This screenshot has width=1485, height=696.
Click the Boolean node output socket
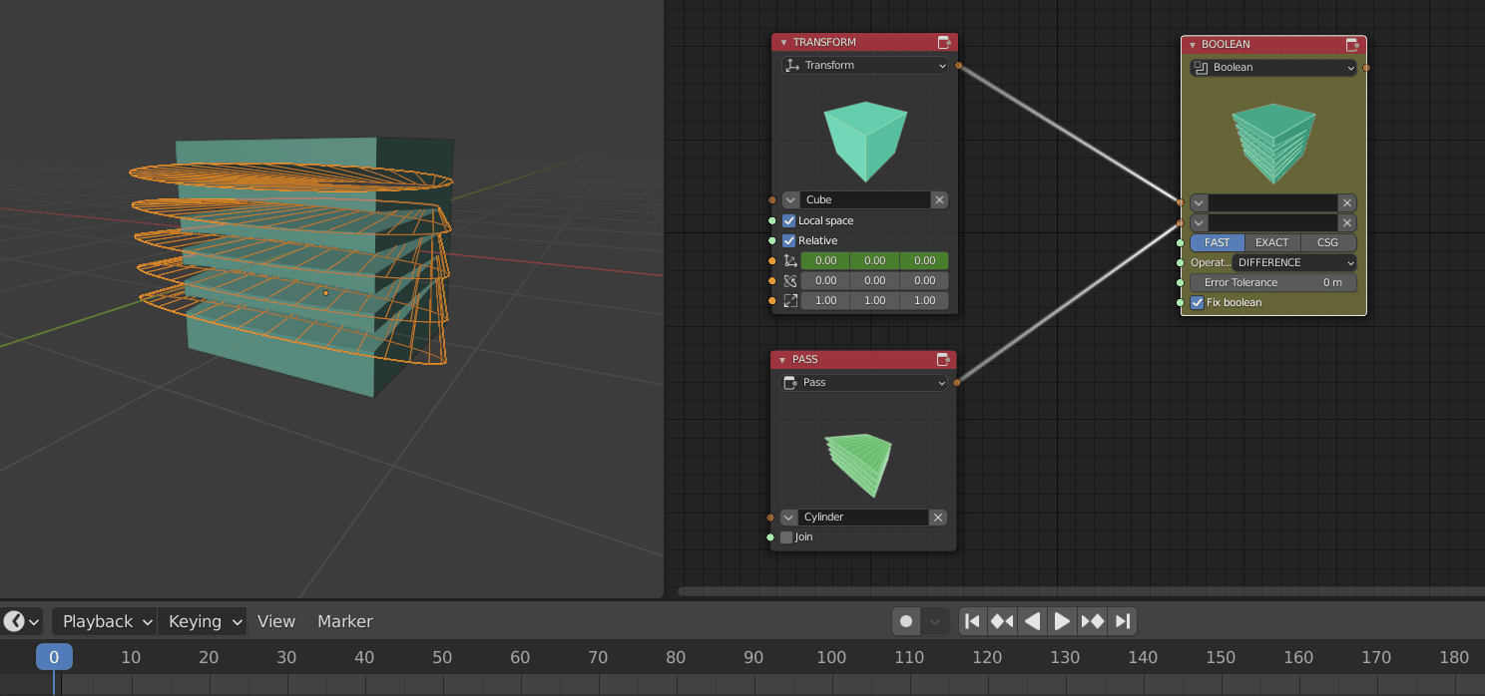pyautogui.click(x=1366, y=68)
